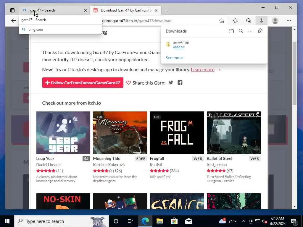Image resolution: width=303 pixels, height=227 pixels.
Task: Click the itch.io URL address bar
Action: pos(137,21)
